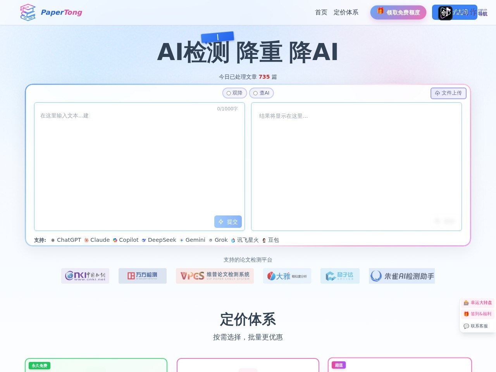Select the 双降 radio option
Viewport: 496px width, 372px height.
(235, 93)
